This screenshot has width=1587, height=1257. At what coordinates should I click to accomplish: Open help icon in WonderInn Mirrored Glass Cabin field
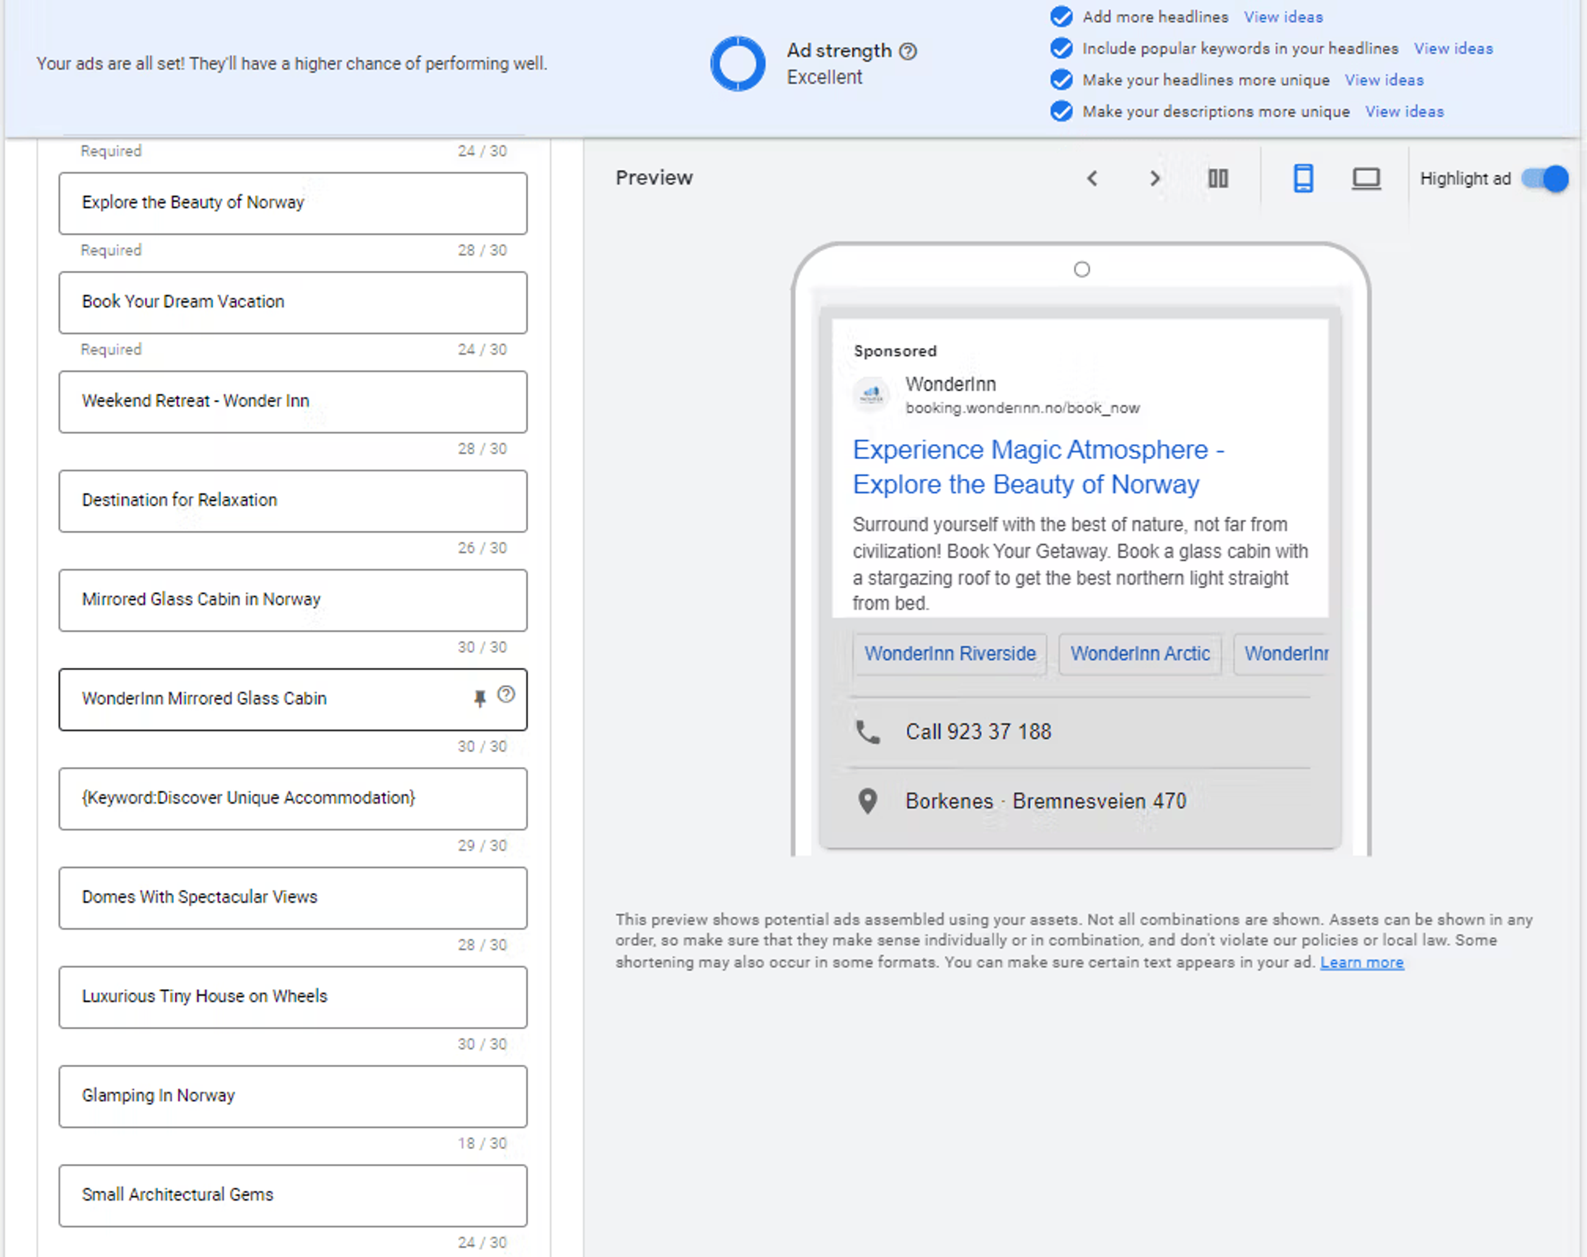click(505, 694)
